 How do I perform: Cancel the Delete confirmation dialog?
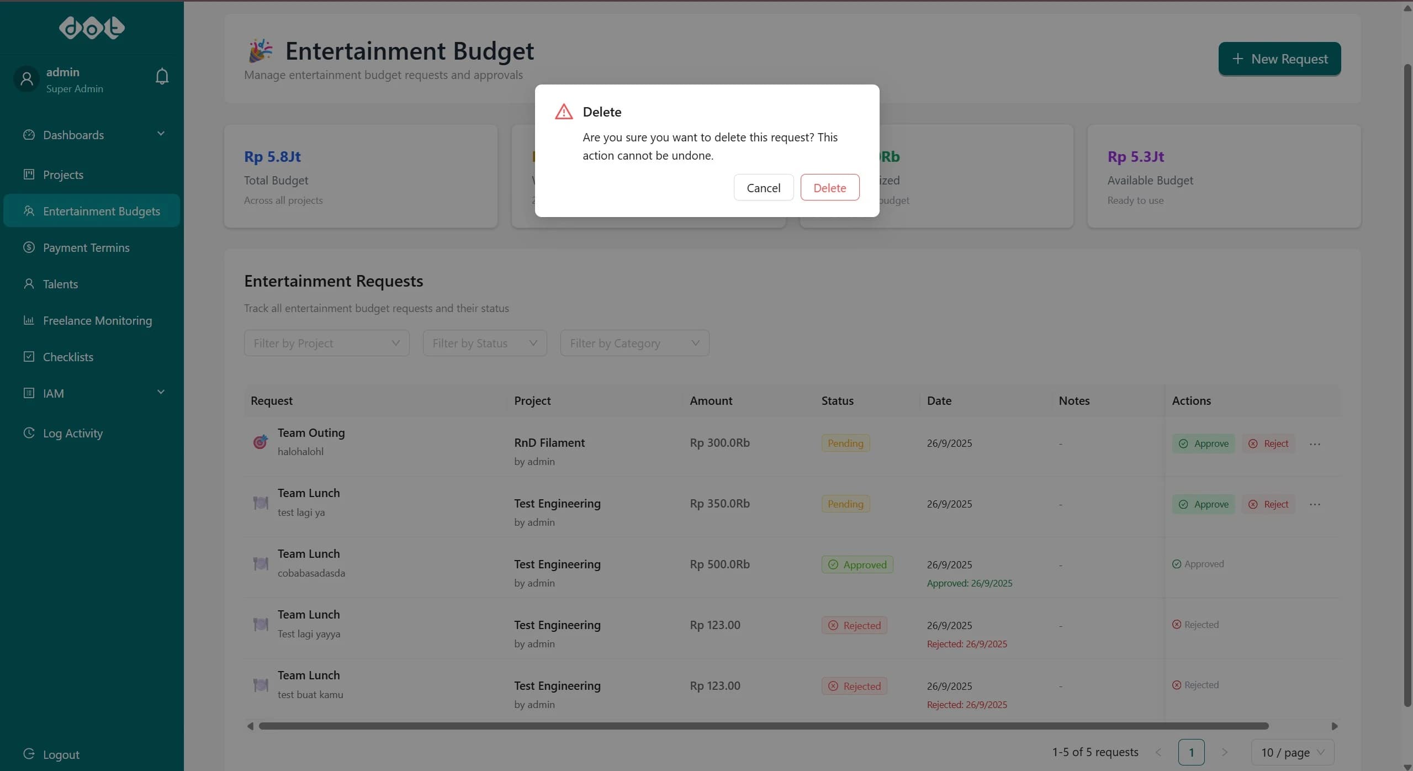(763, 187)
